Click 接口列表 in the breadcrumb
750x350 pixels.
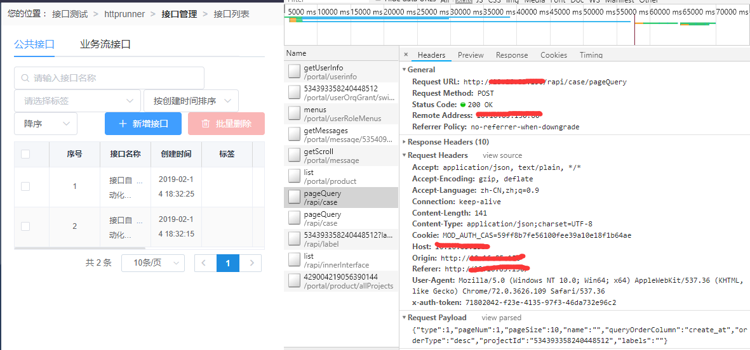(232, 14)
